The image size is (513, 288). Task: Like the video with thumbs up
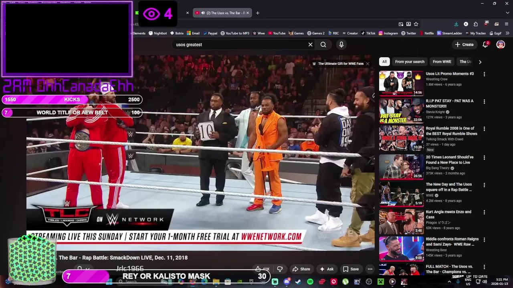click(x=262, y=269)
